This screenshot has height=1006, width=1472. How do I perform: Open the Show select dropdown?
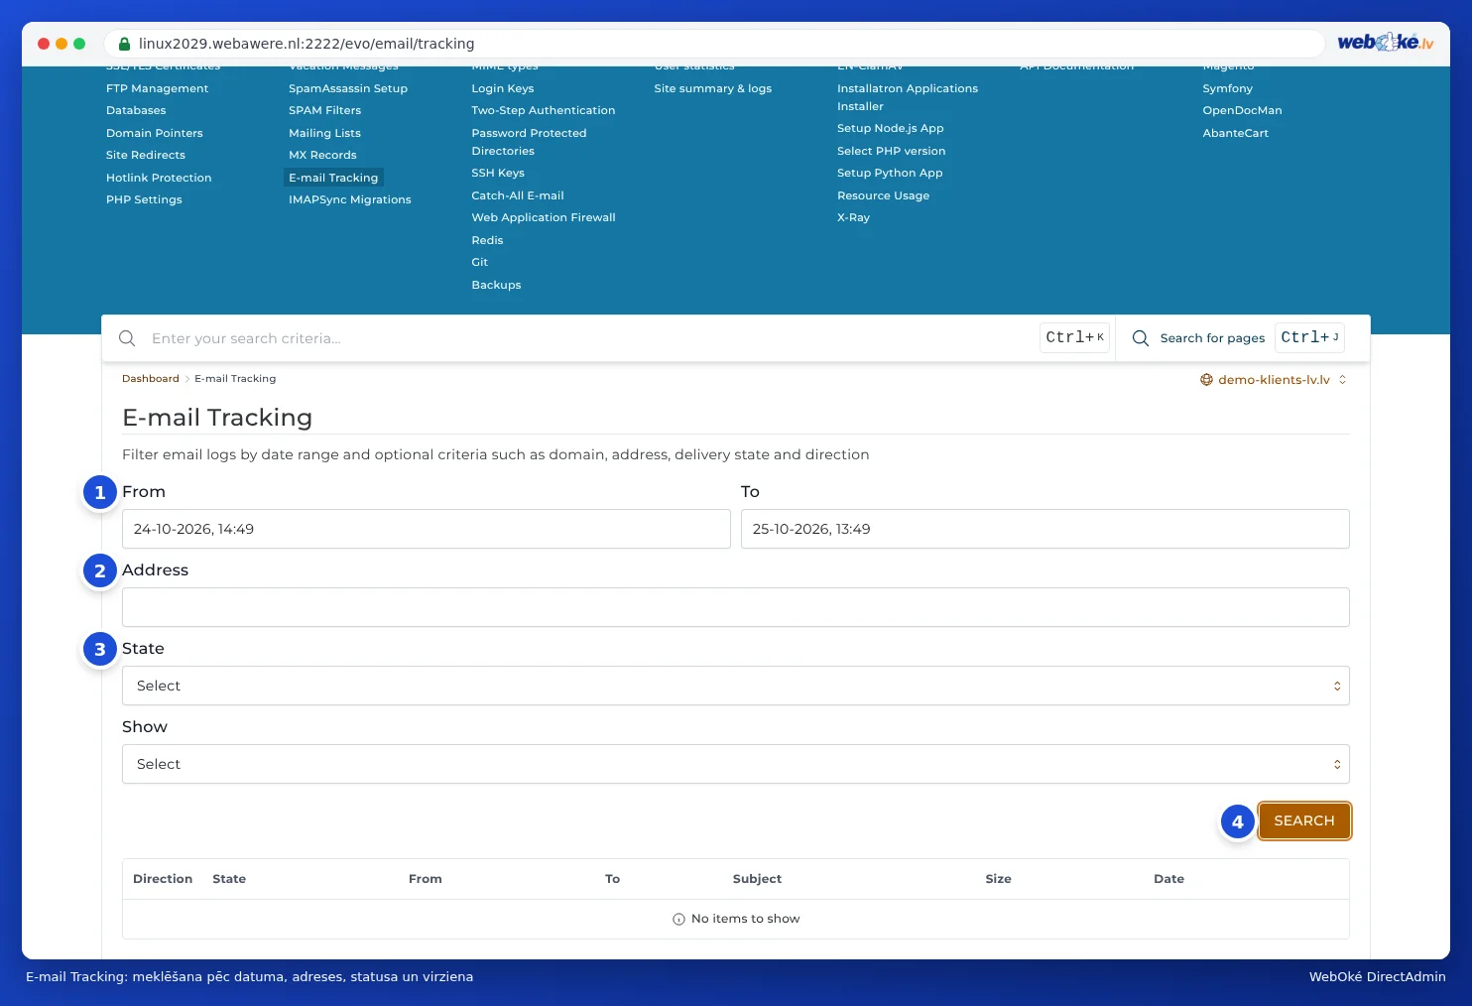pyautogui.click(x=736, y=764)
